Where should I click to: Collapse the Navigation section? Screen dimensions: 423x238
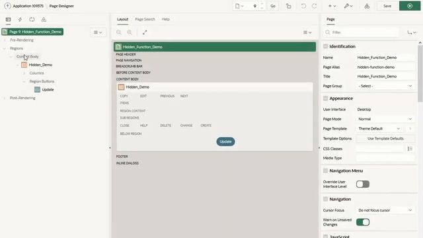click(x=325, y=199)
